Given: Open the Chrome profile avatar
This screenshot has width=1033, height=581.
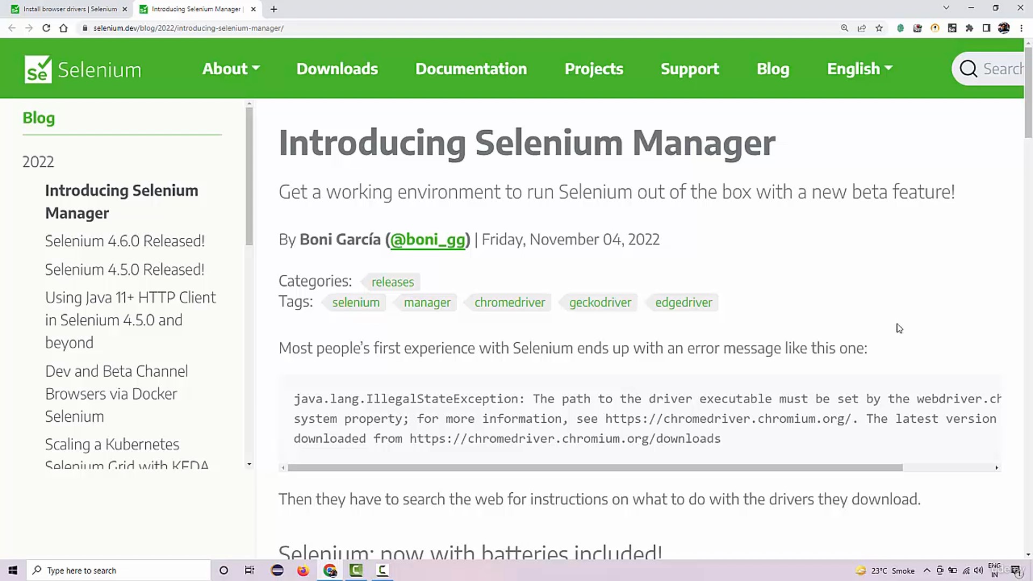Looking at the screenshot, I should click(x=1004, y=28).
